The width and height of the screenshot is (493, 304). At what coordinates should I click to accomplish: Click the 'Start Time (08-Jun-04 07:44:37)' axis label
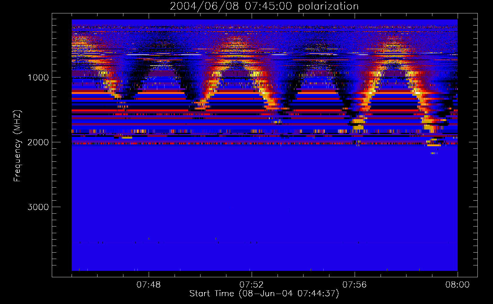click(264, 294)
